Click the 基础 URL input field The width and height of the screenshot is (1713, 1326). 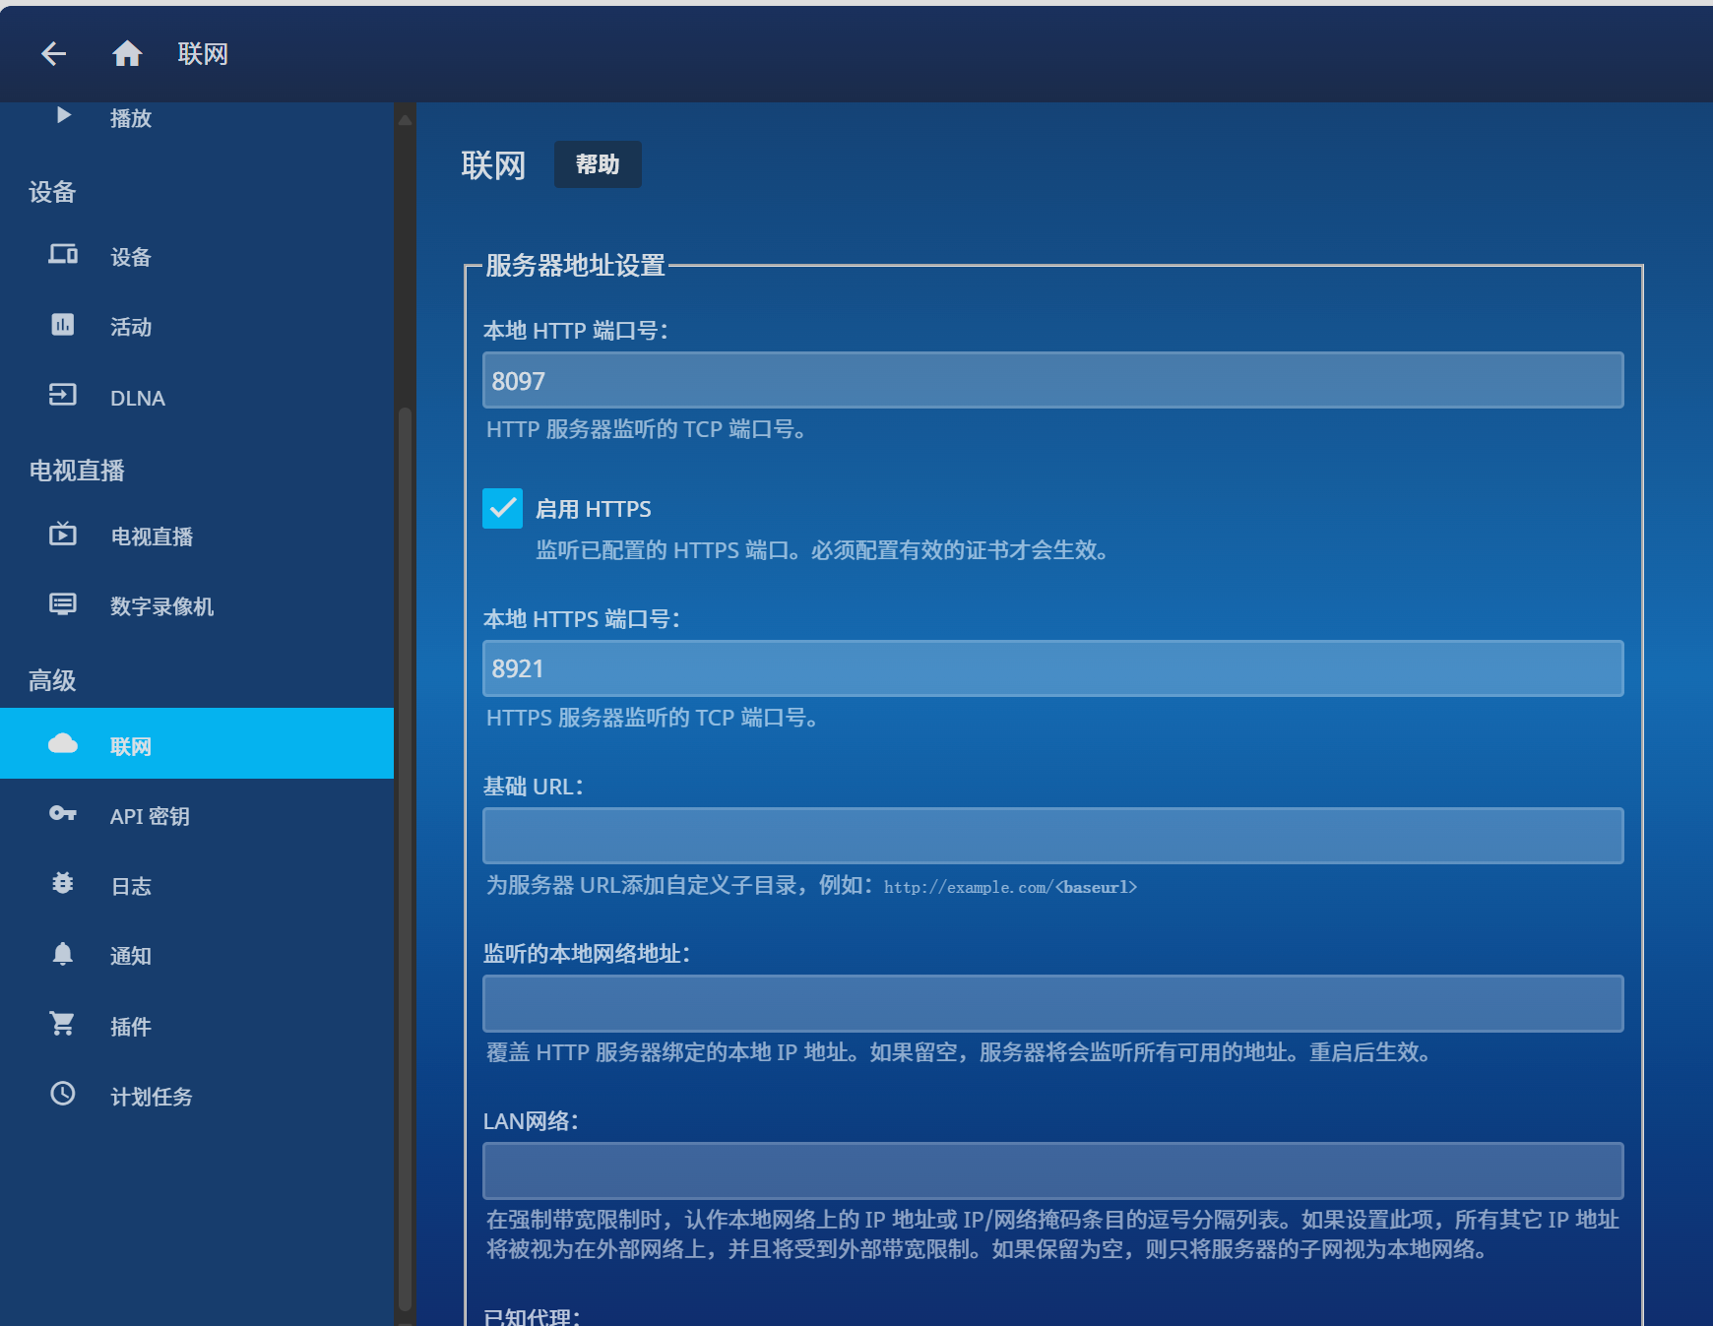coord(1052,836)
